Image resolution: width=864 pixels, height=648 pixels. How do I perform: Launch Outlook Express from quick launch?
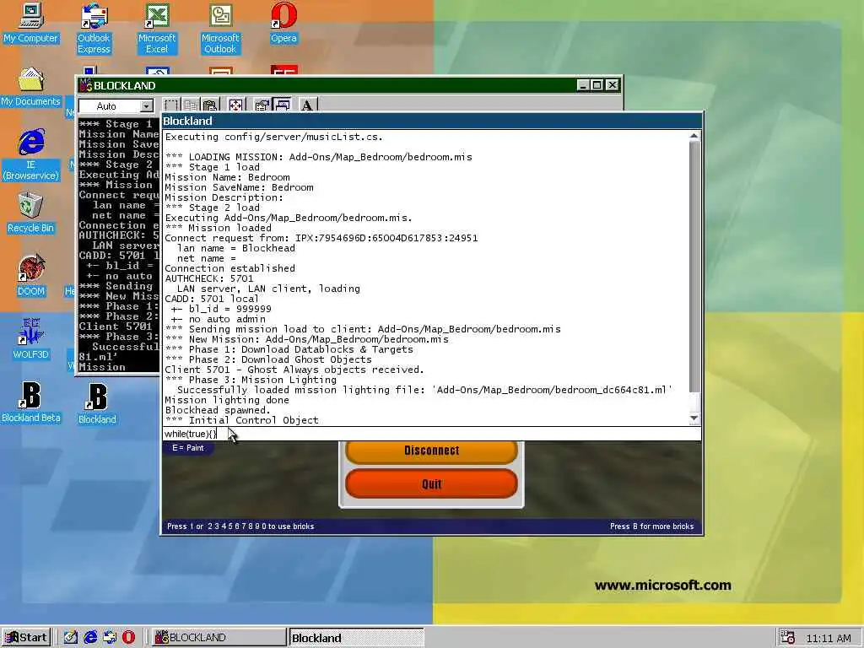110,638
